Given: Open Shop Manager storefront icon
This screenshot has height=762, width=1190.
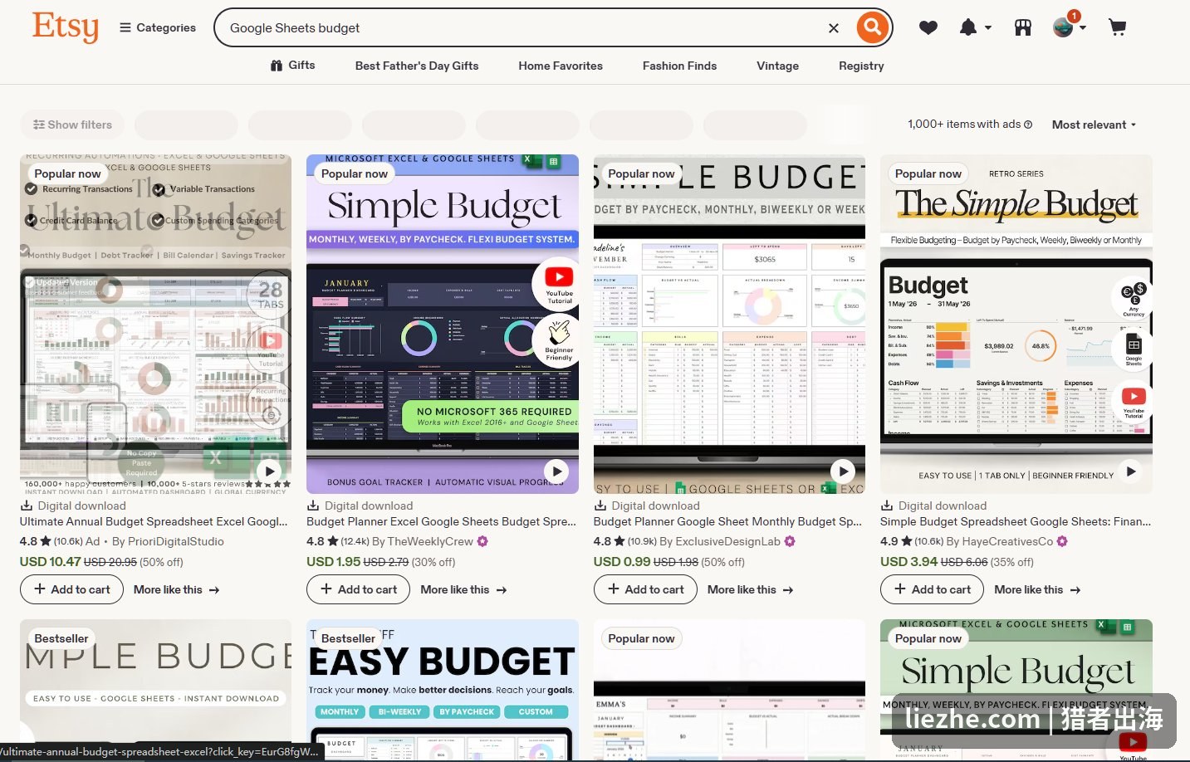Looking at the screenshot, I should [x=1023, y=28].
